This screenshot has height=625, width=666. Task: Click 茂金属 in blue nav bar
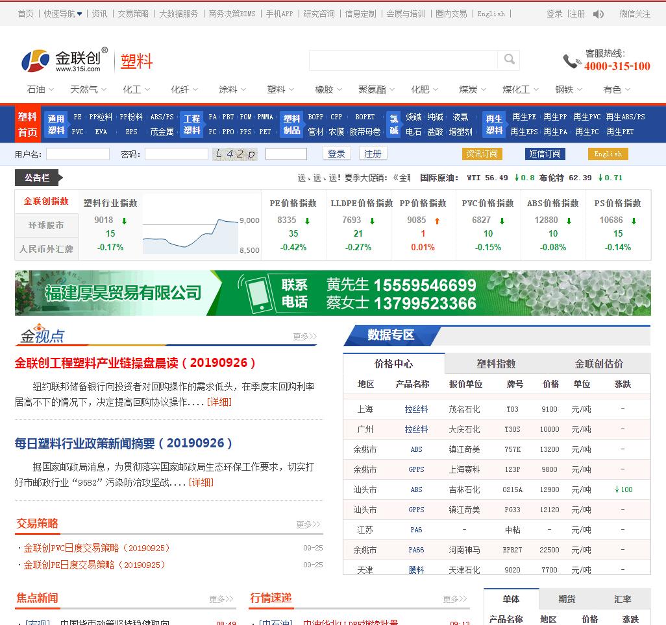pos(162,132)
